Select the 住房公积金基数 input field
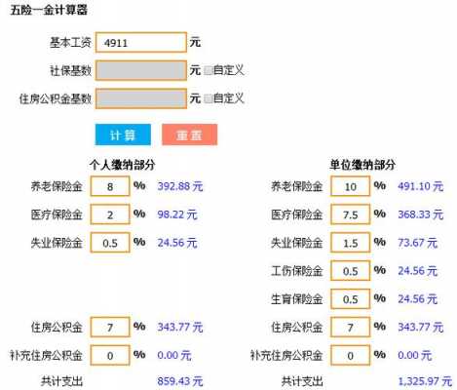 coord(141,98)
